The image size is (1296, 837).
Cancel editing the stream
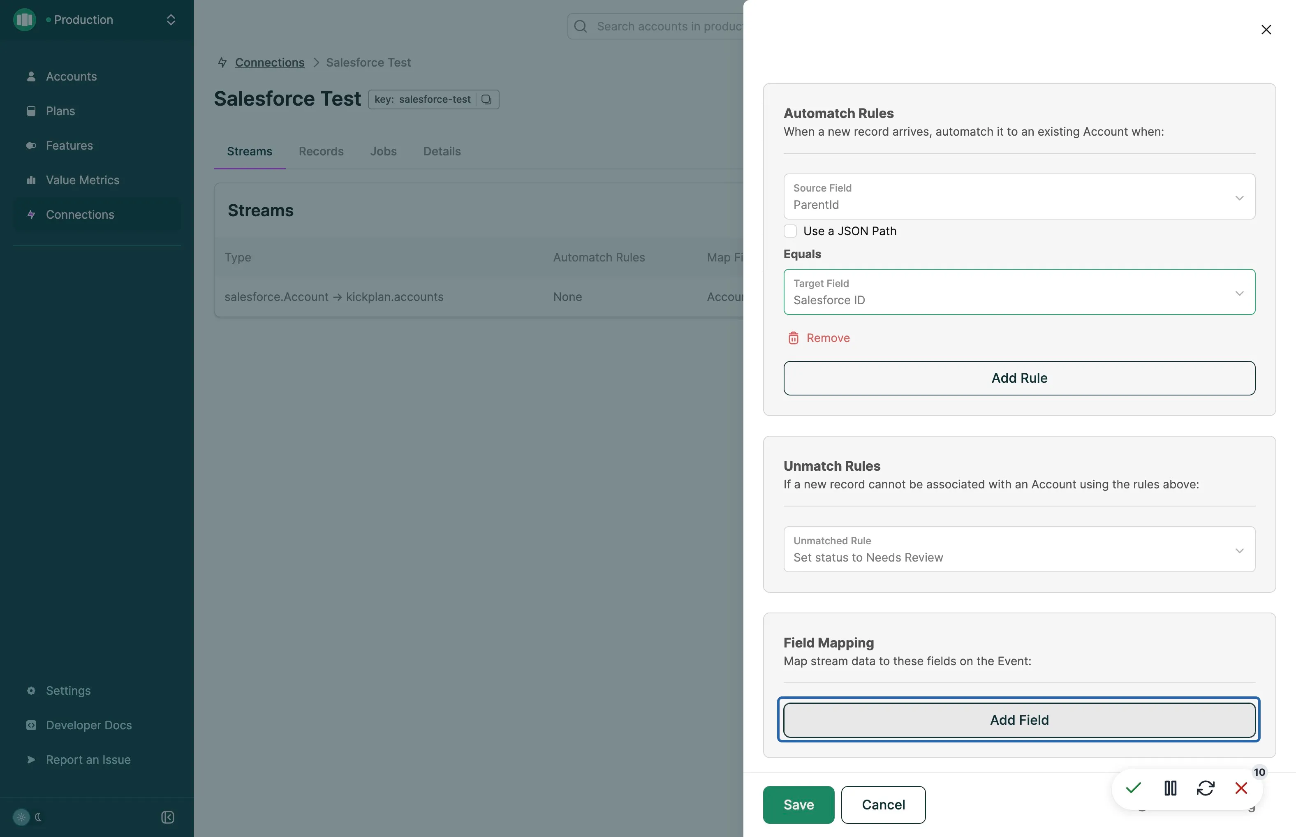(x=883, y=805)
